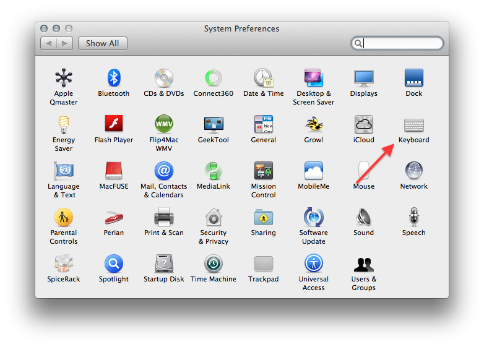The image size is (484, 347).
Task: Open CDs & DVDs preferences
Action: [x=164, y=78]
